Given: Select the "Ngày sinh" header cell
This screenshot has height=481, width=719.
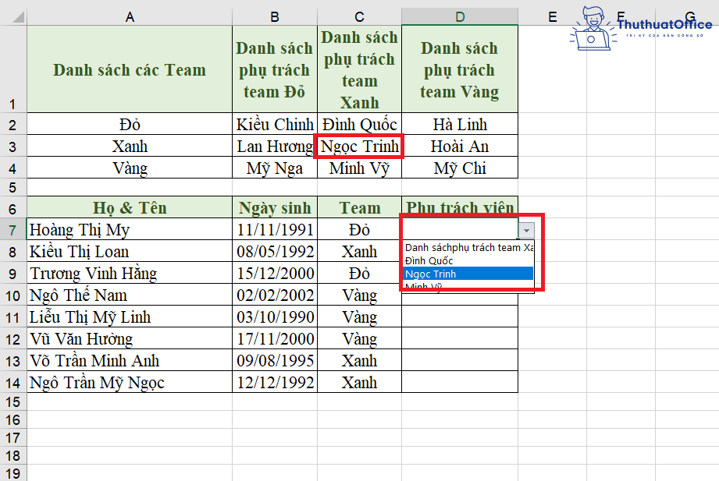Looking at the screenshot, I should pos(275,207).
